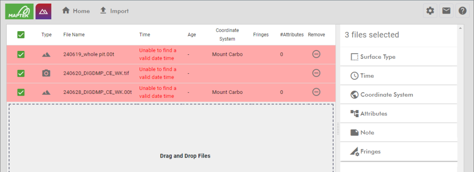Image resolution: width=474 pixels, height=172 pixels.
Task: Remove the 240628_DIGDMP_CE_WK.00t file
Action: [x=316, y=92]
